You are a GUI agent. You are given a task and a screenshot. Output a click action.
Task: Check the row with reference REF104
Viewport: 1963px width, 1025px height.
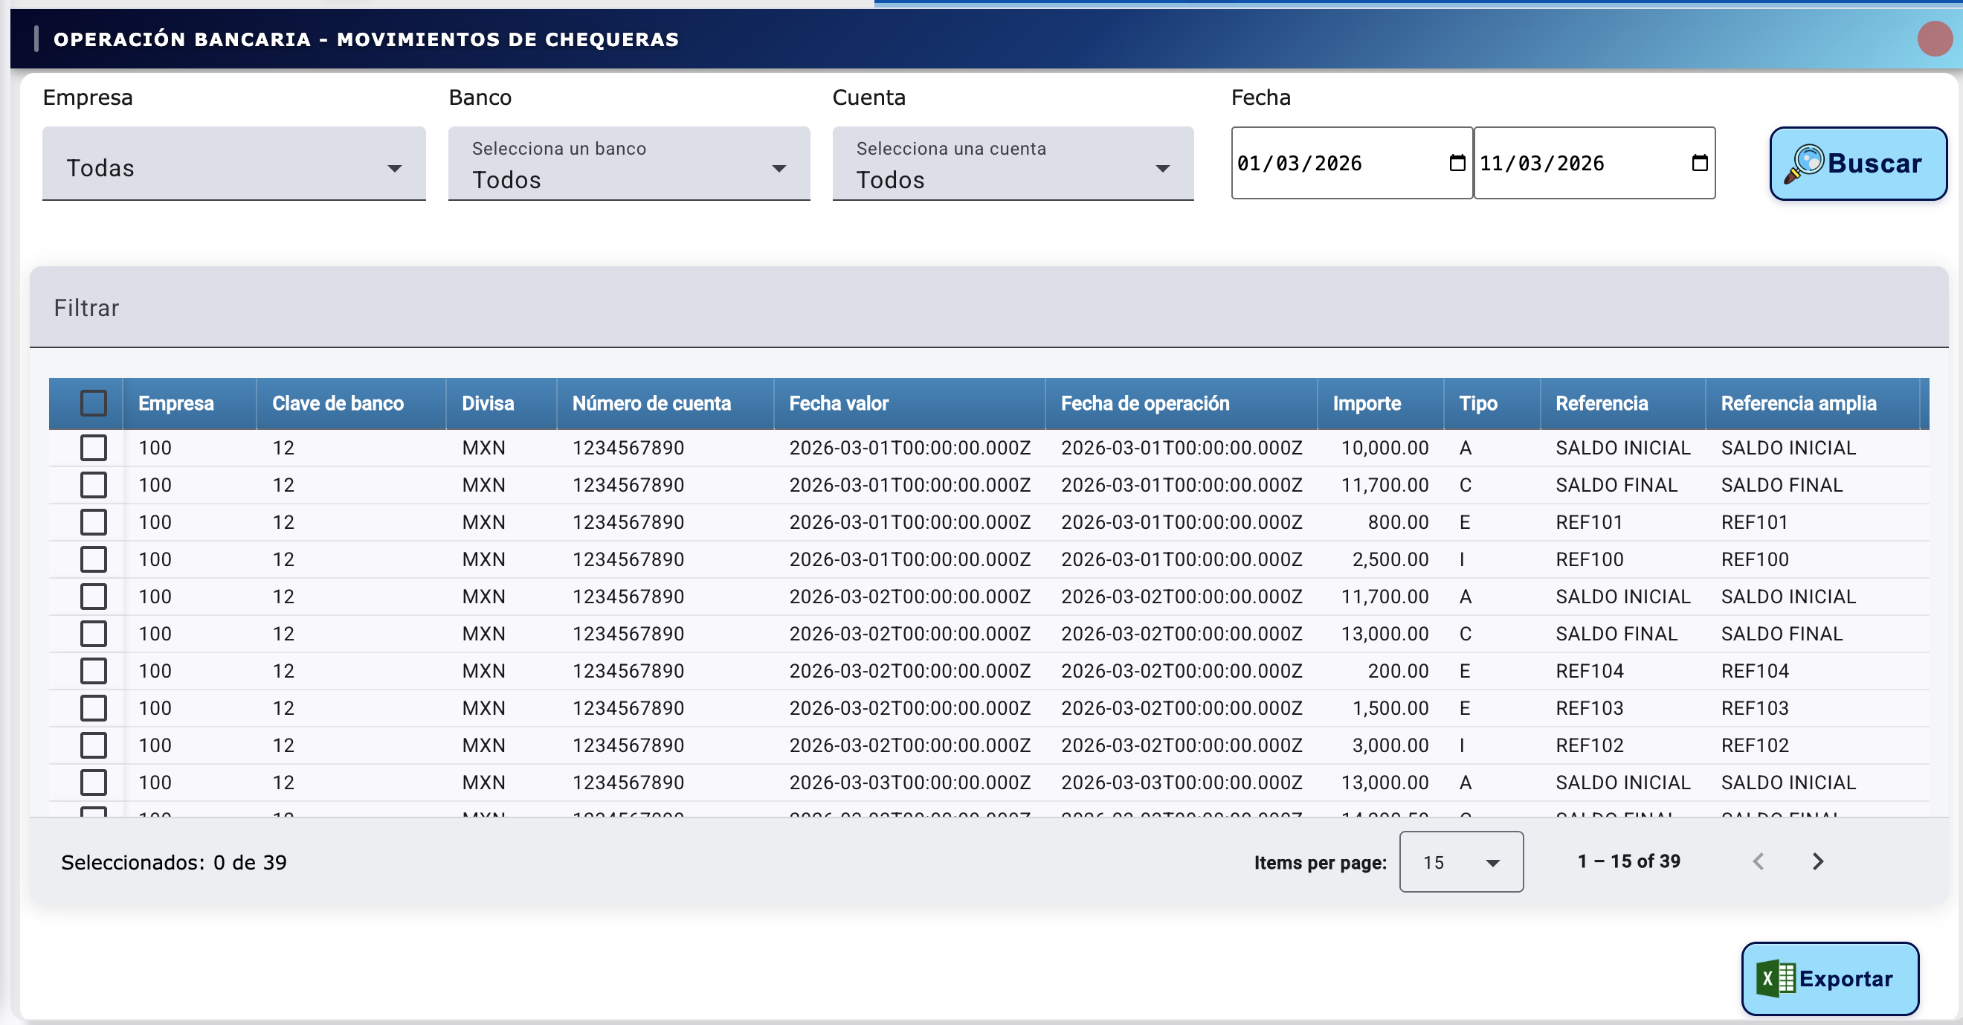click(94, 671)
